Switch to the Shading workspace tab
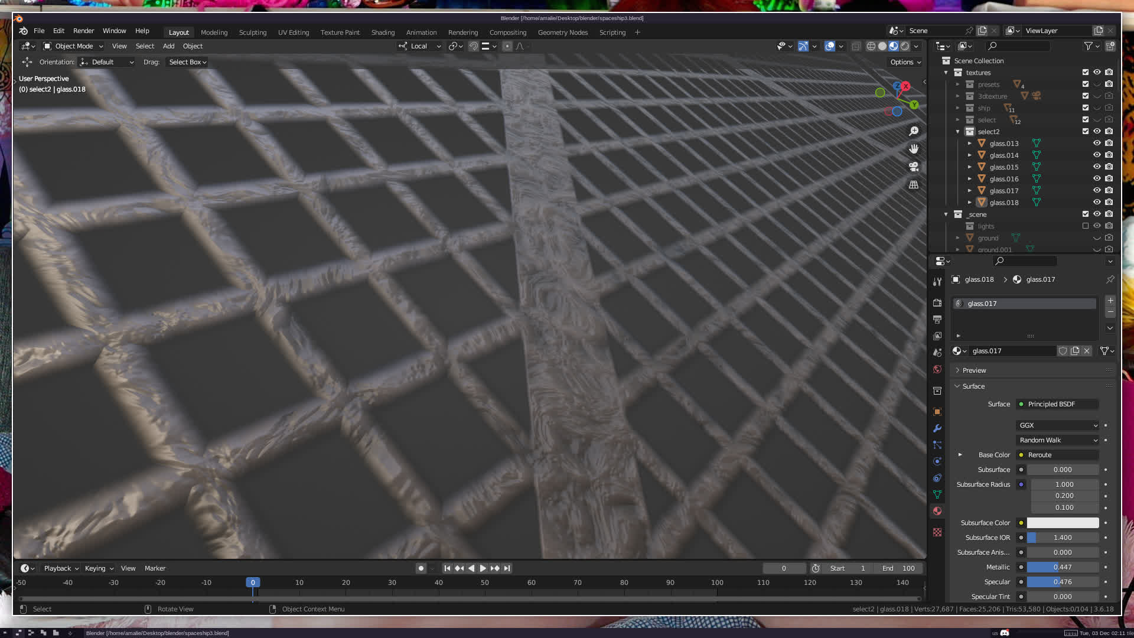 tap(383, 32)
